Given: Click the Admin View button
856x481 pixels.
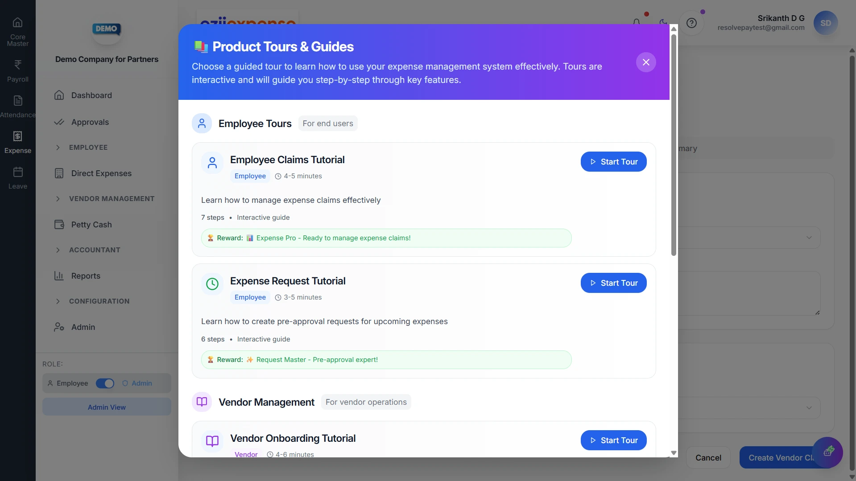Looking at the screenshot, I should tap(106, 407).
